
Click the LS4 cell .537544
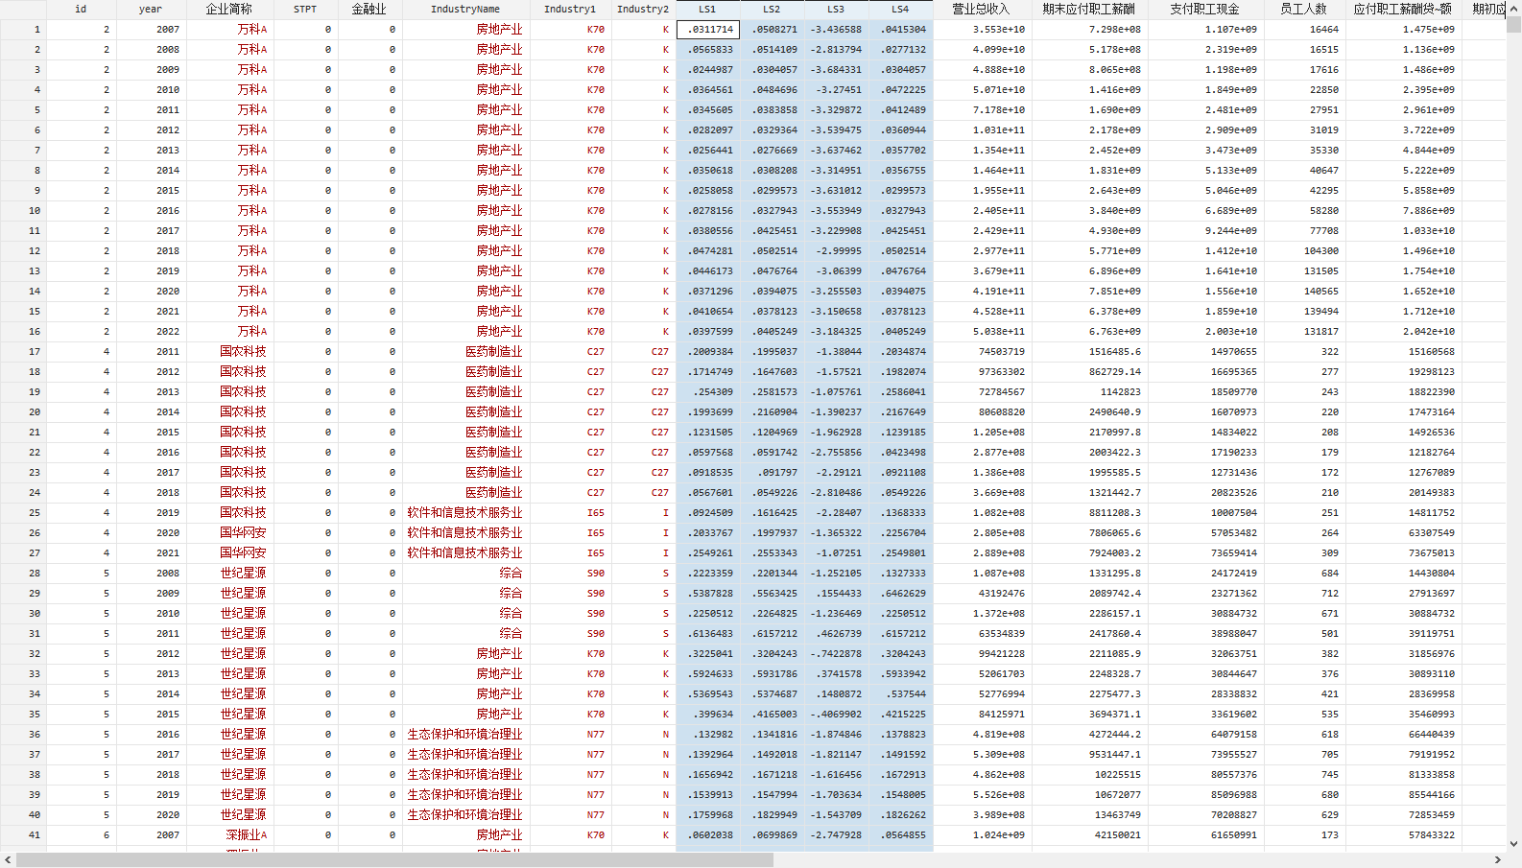(900, 694)
